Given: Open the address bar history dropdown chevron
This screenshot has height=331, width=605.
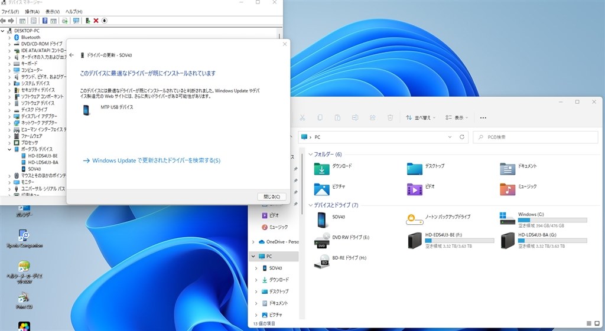Looking at the screenshot, I should [450, 137].
